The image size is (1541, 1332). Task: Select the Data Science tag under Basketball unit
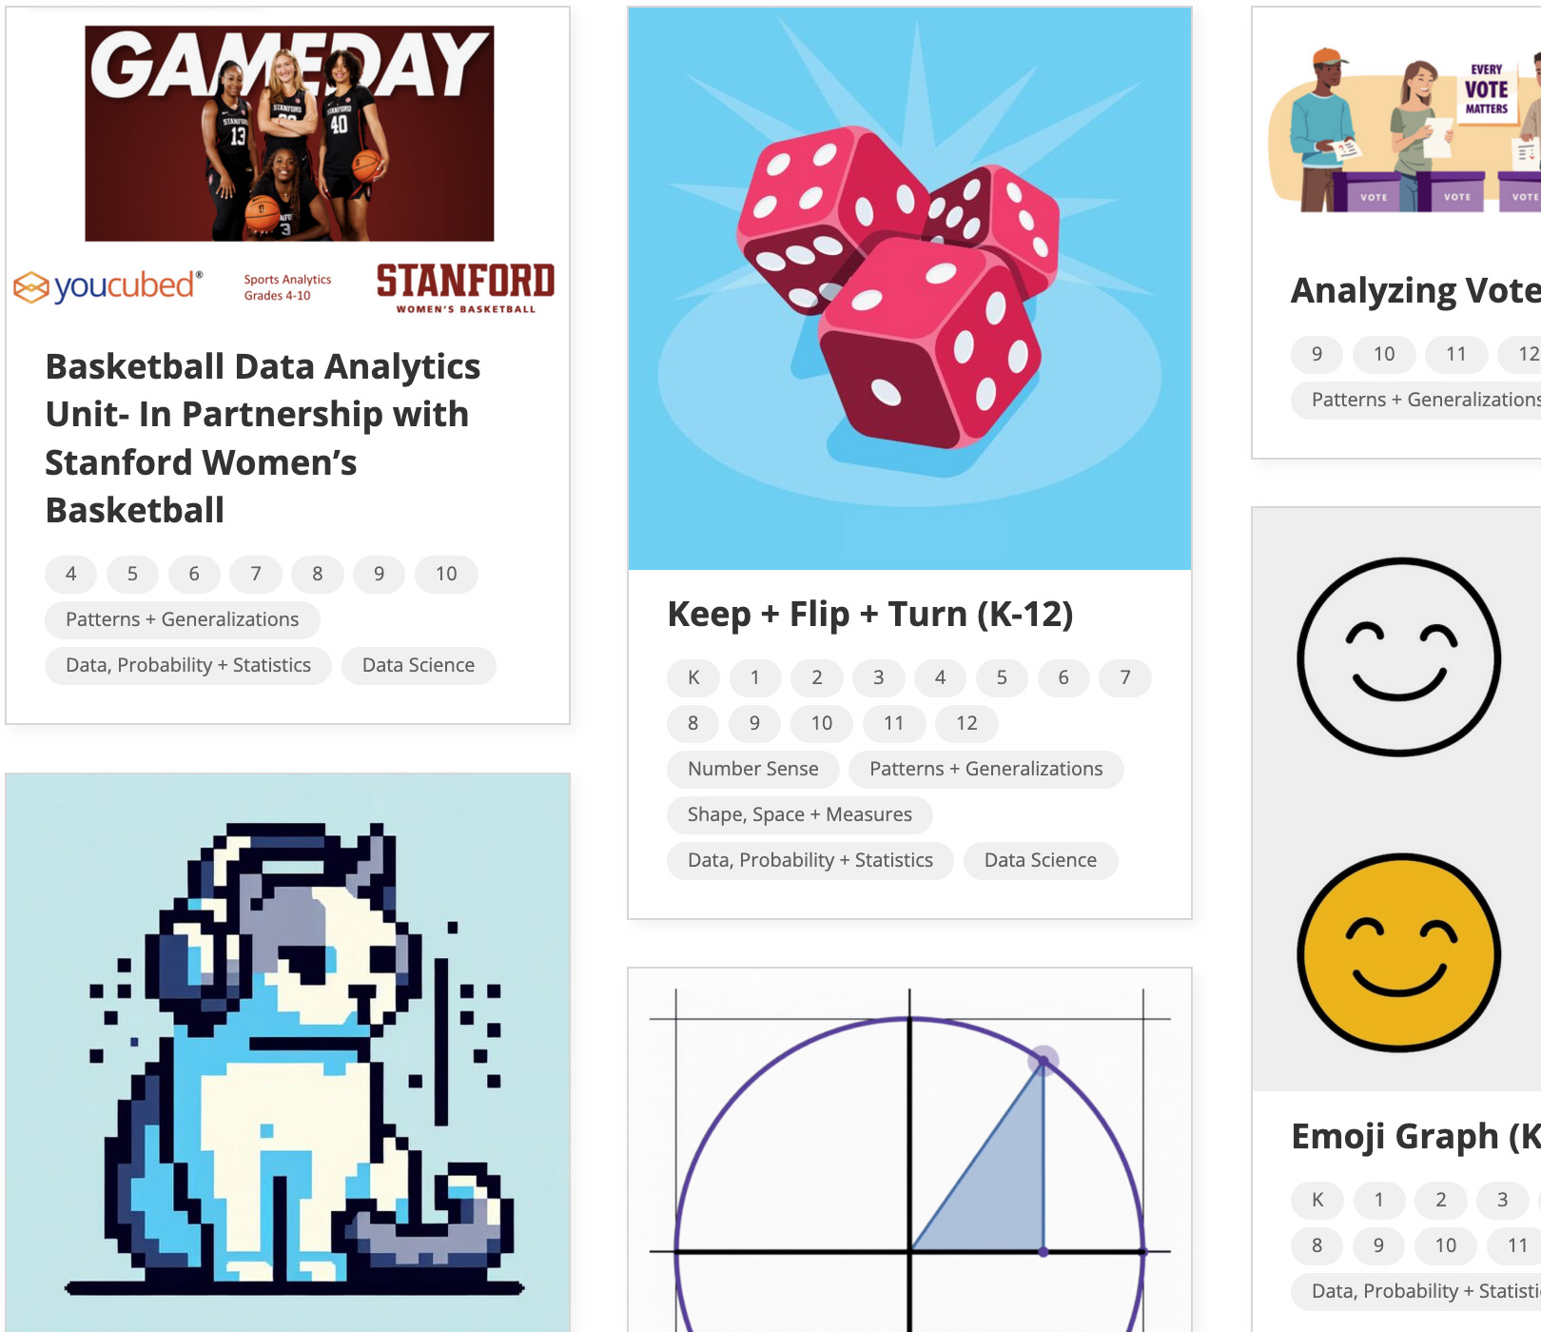click(419, 665)
